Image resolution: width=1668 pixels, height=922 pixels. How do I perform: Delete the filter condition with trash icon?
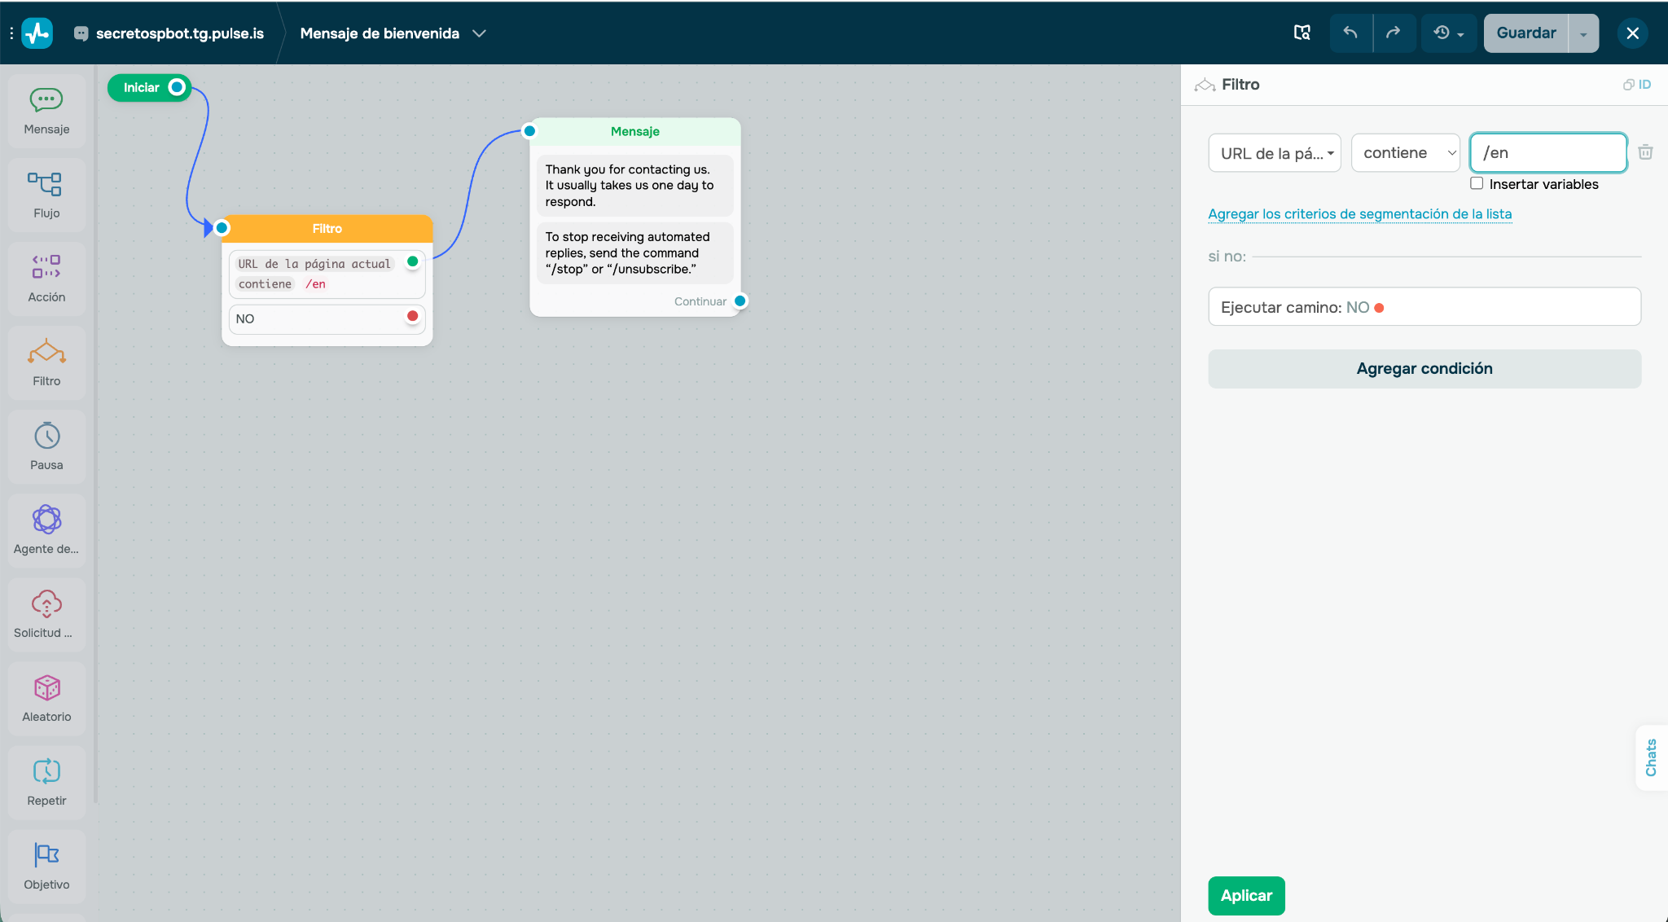[x=1645, y=152]
